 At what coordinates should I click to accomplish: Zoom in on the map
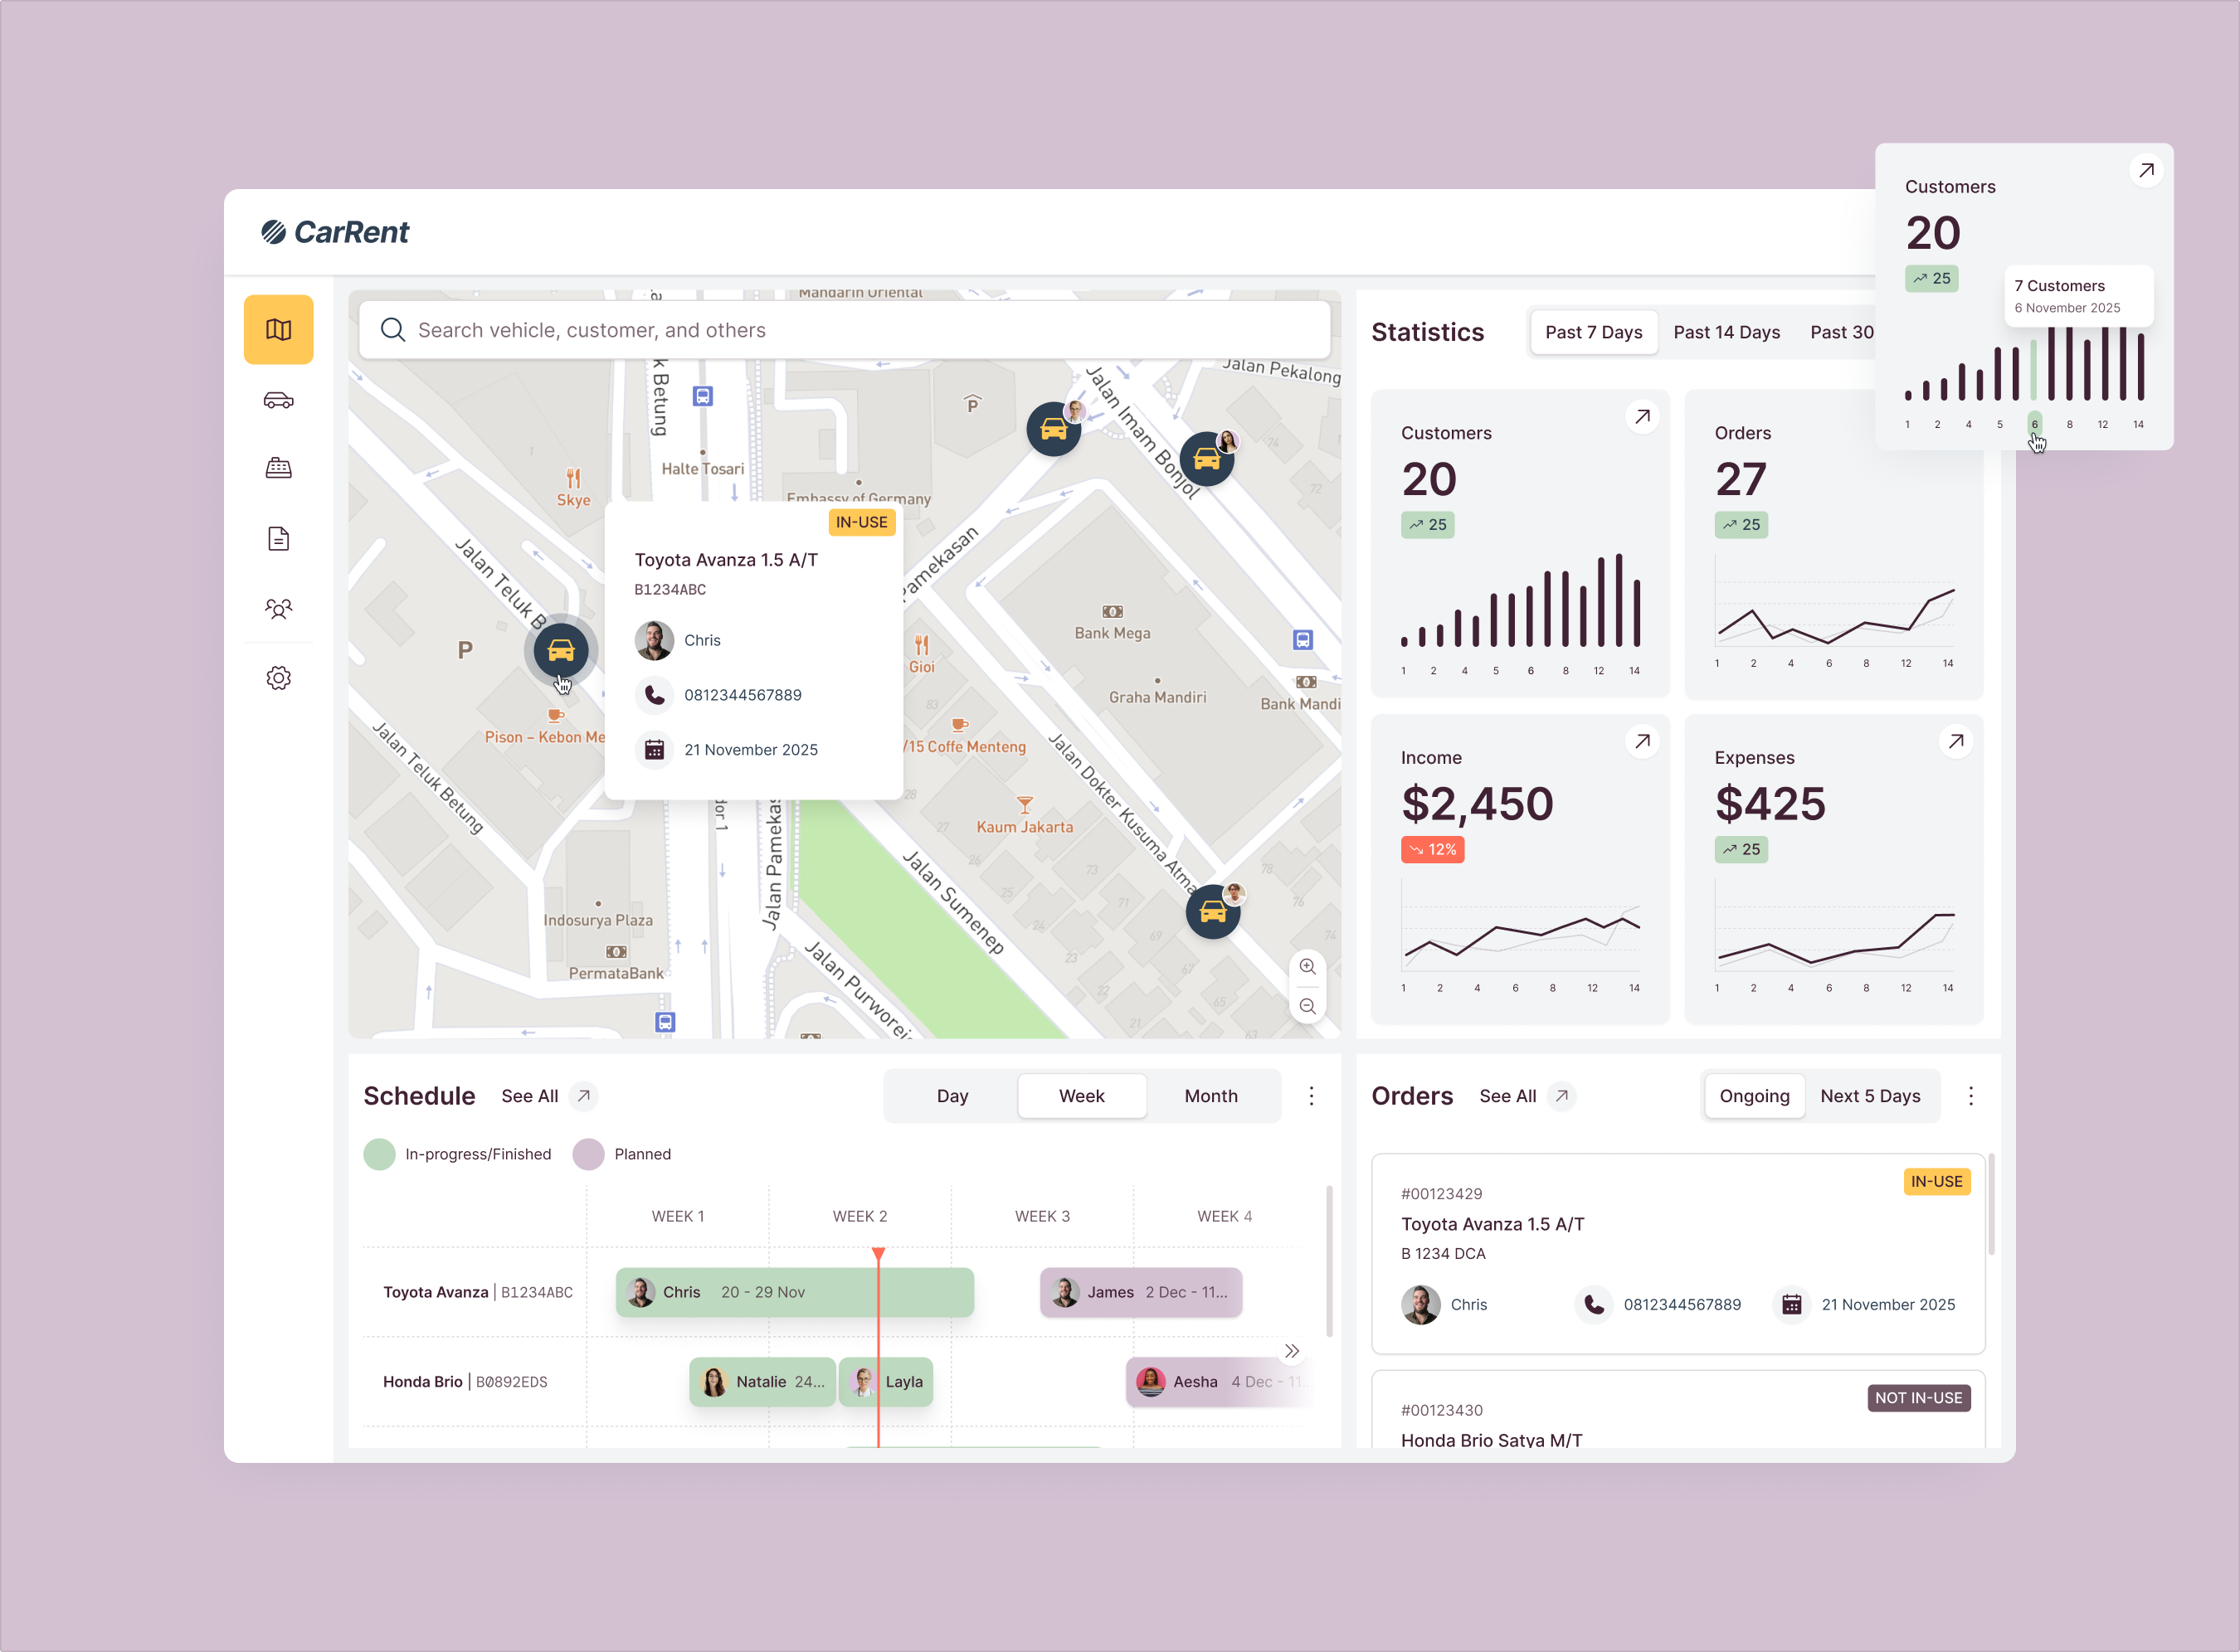[1308, 966]
